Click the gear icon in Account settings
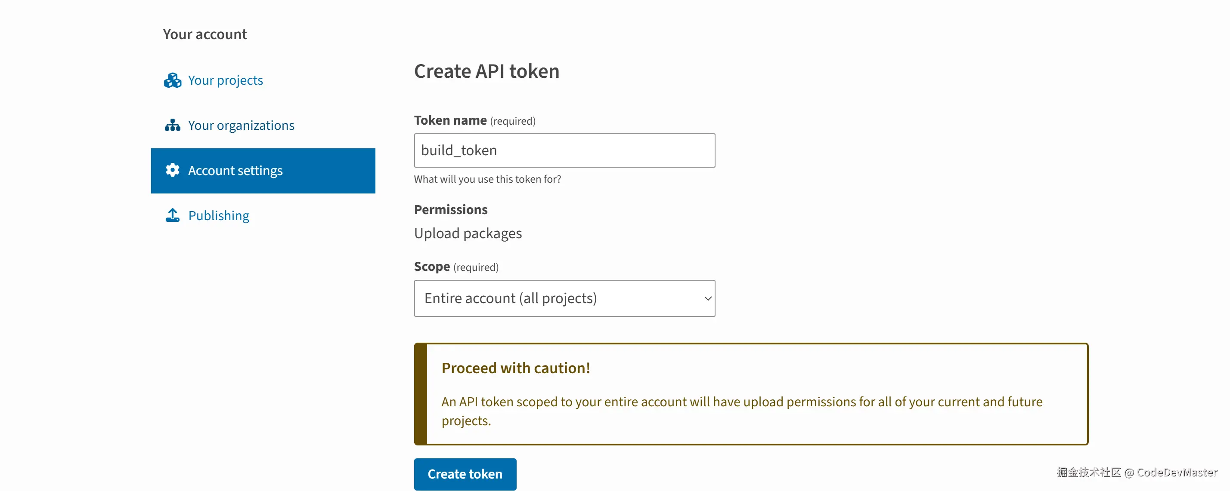Image resolution: width=1230 pixels, height=491 pixels. 172,170
